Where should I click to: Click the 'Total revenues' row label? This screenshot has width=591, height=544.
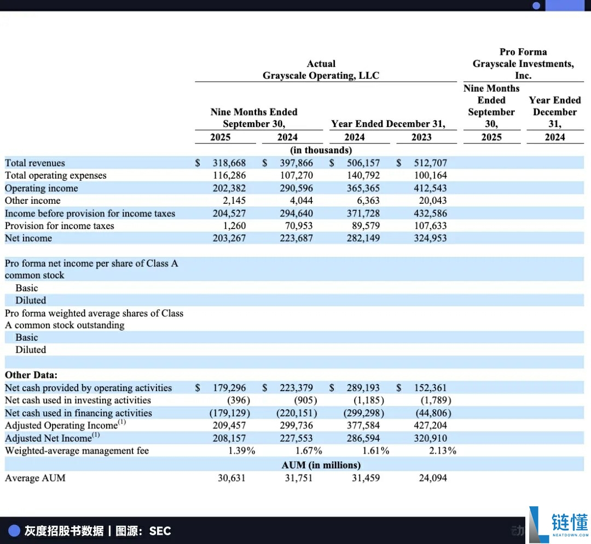point(34,163)
